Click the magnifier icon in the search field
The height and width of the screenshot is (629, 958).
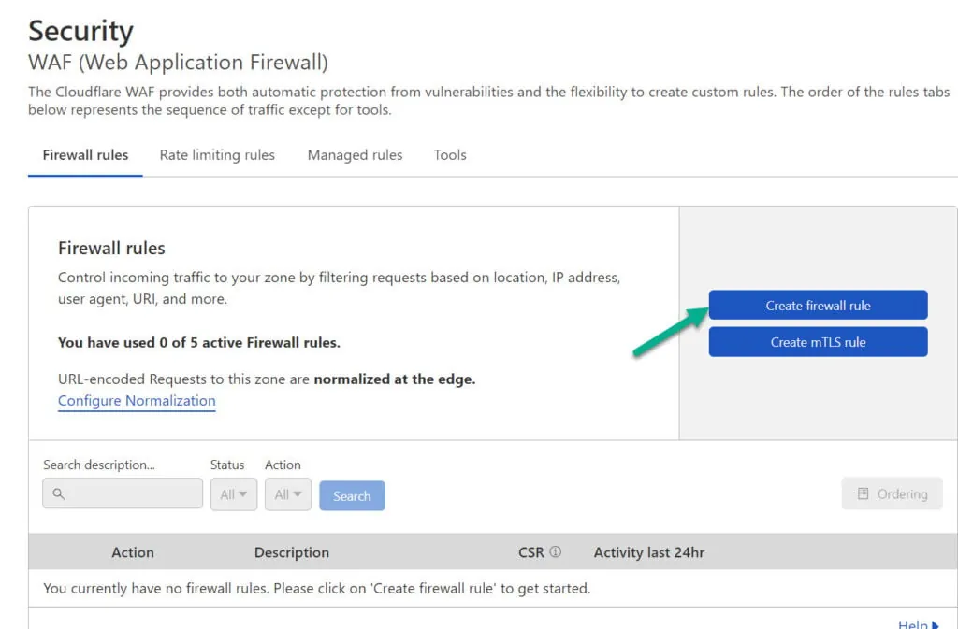click(x=59, y=493)
